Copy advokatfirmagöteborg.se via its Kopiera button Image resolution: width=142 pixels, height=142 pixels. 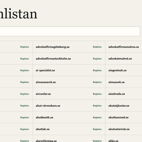click(97, 47)
